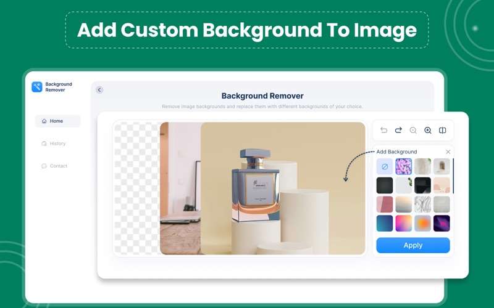This screenshot has width=494, height=308.
Task: Close the Add Background panel
Action: click(448, 152)
